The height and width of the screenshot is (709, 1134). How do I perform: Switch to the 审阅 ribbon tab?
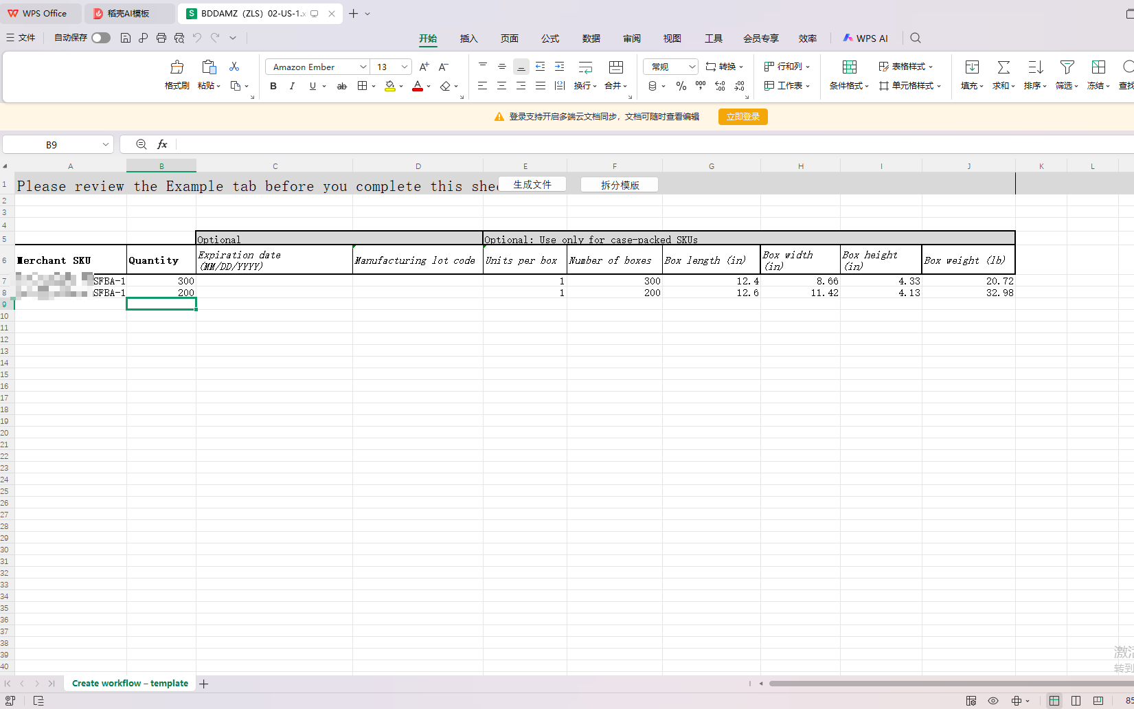632,38
